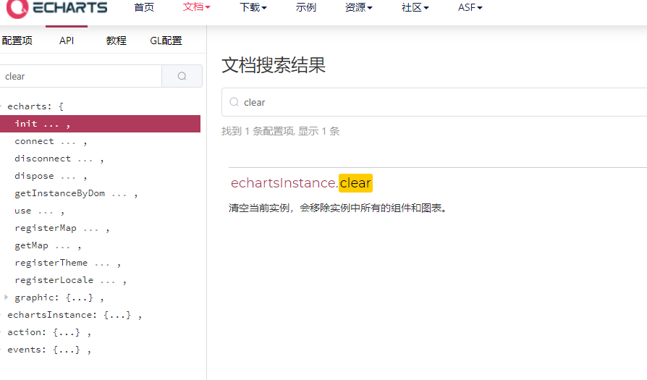Open the 首页 home page
The image size is (647, 380).
click(x=144, y=7)
